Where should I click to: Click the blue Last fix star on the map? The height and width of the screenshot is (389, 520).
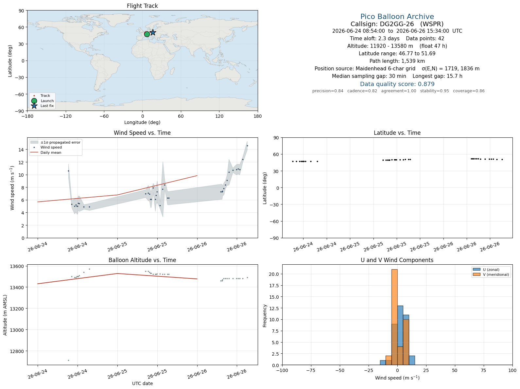[153, 32]
